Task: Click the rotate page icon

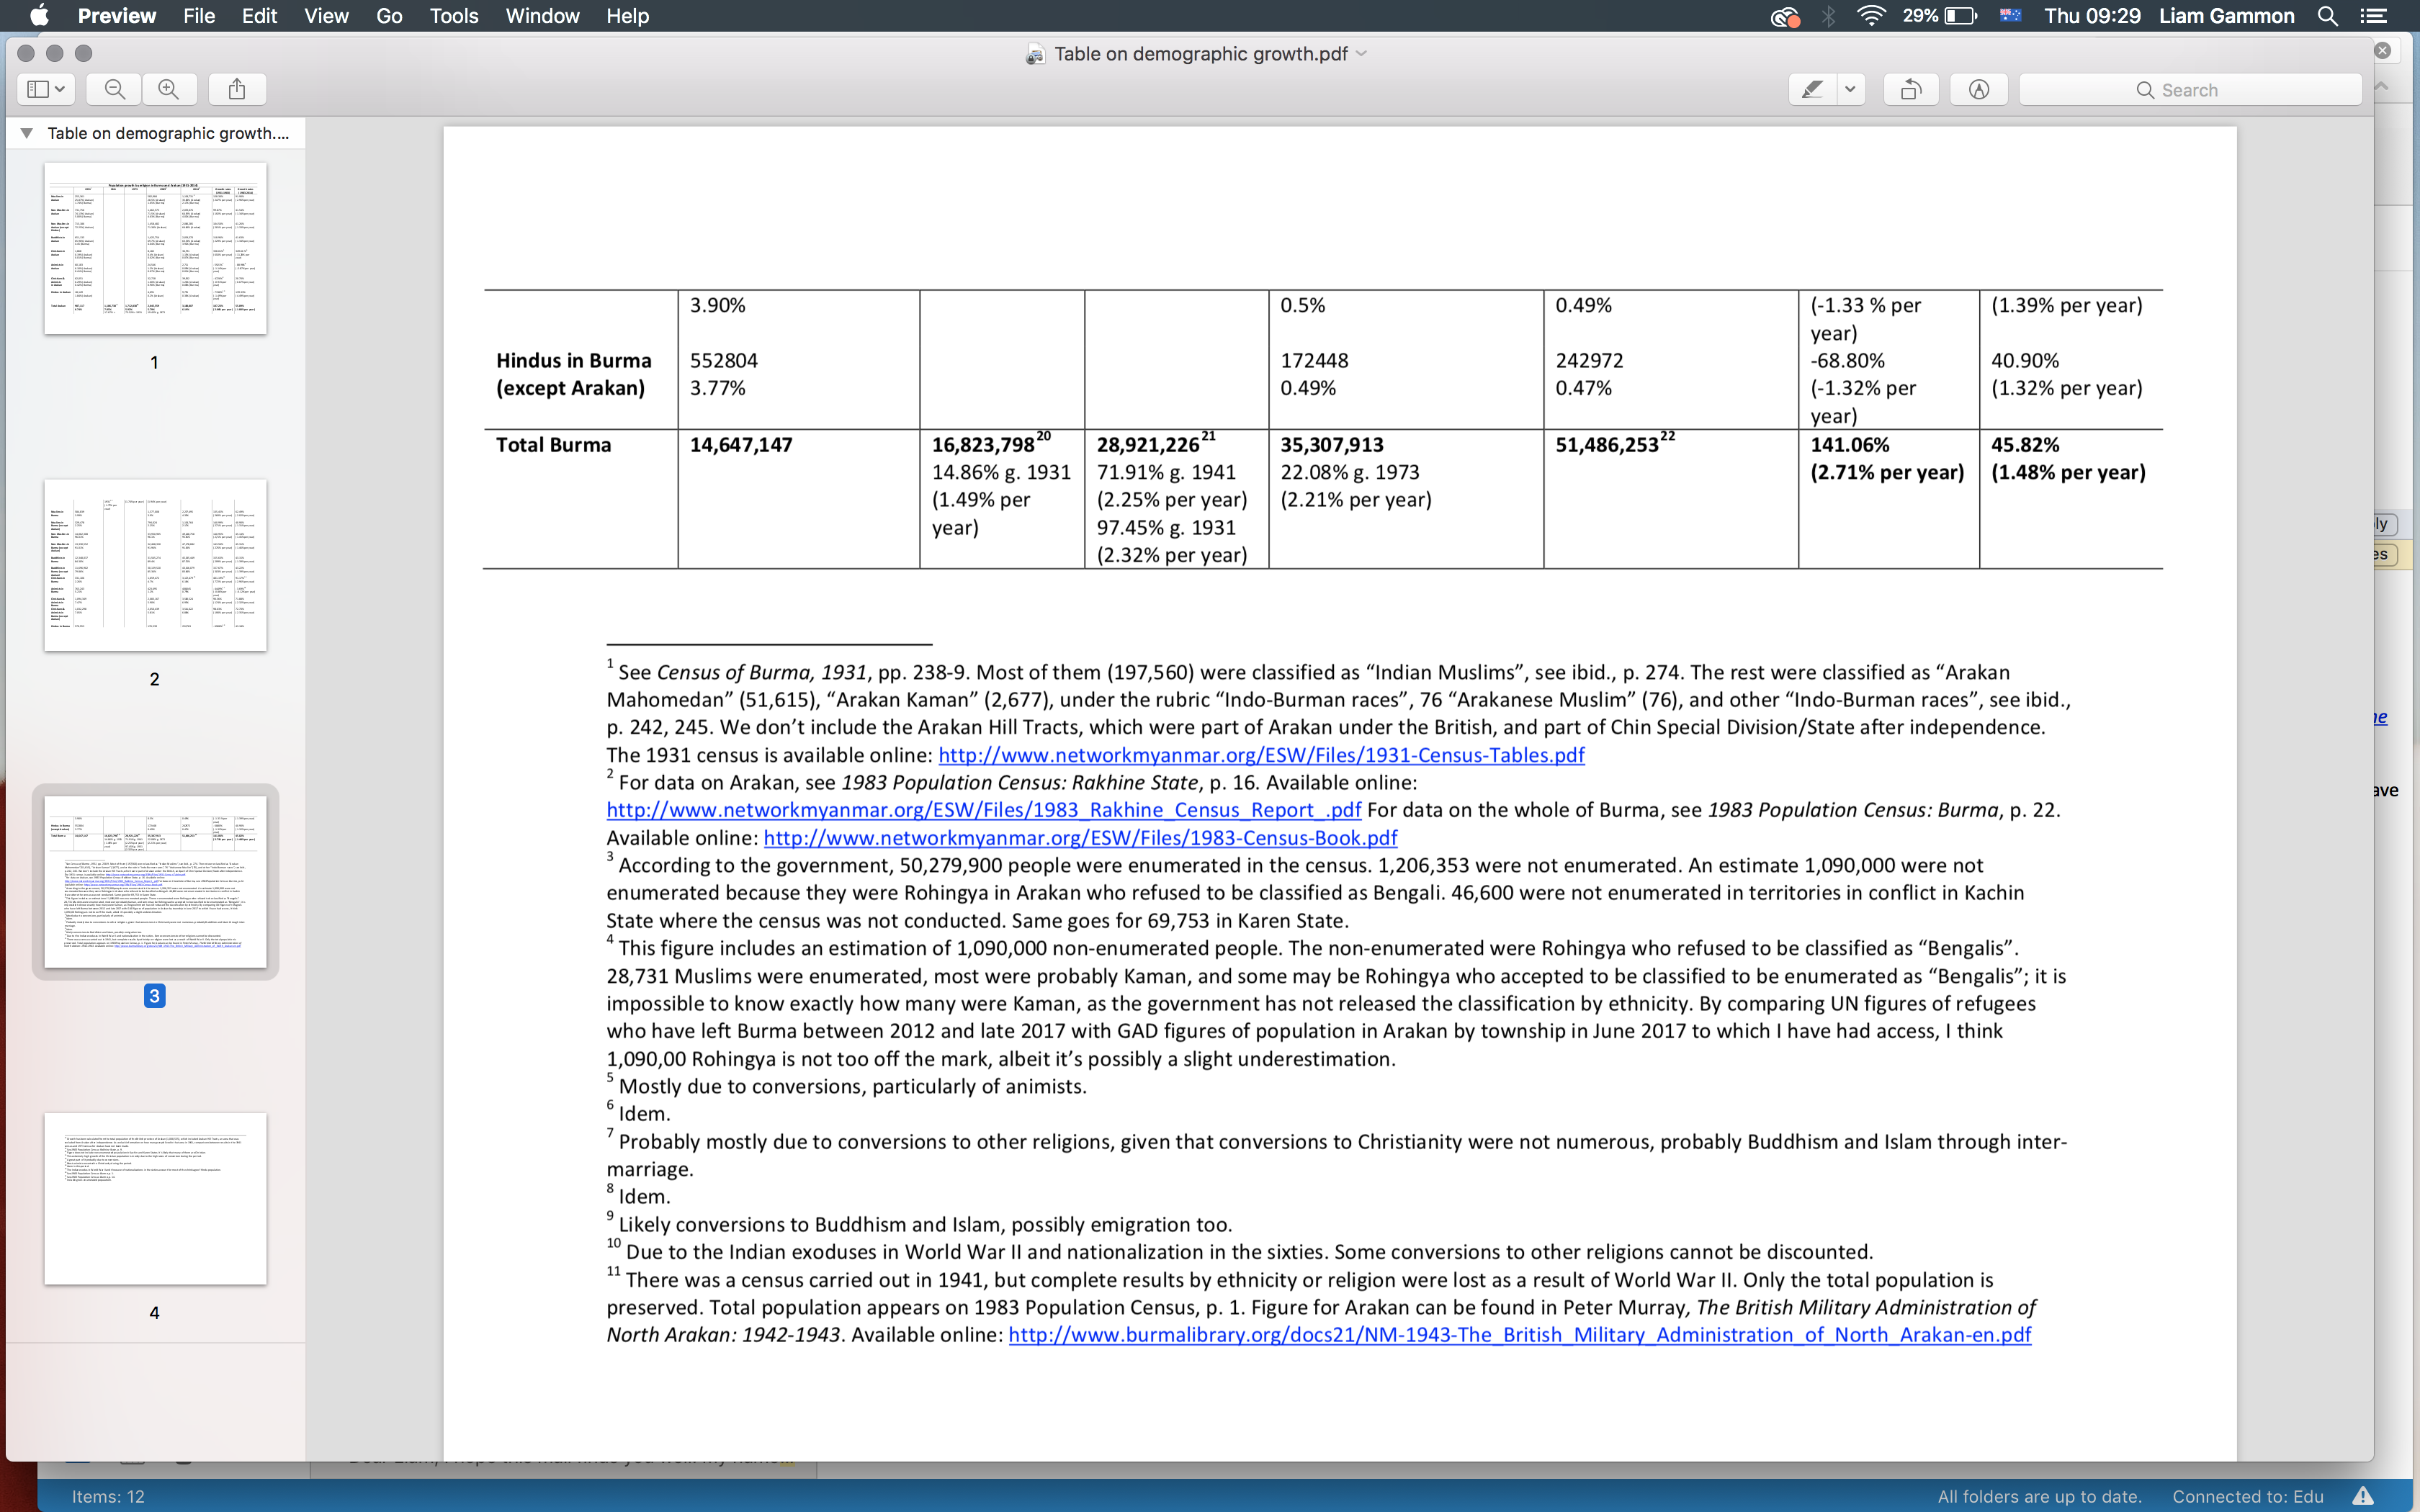Action: point(1910,89)
